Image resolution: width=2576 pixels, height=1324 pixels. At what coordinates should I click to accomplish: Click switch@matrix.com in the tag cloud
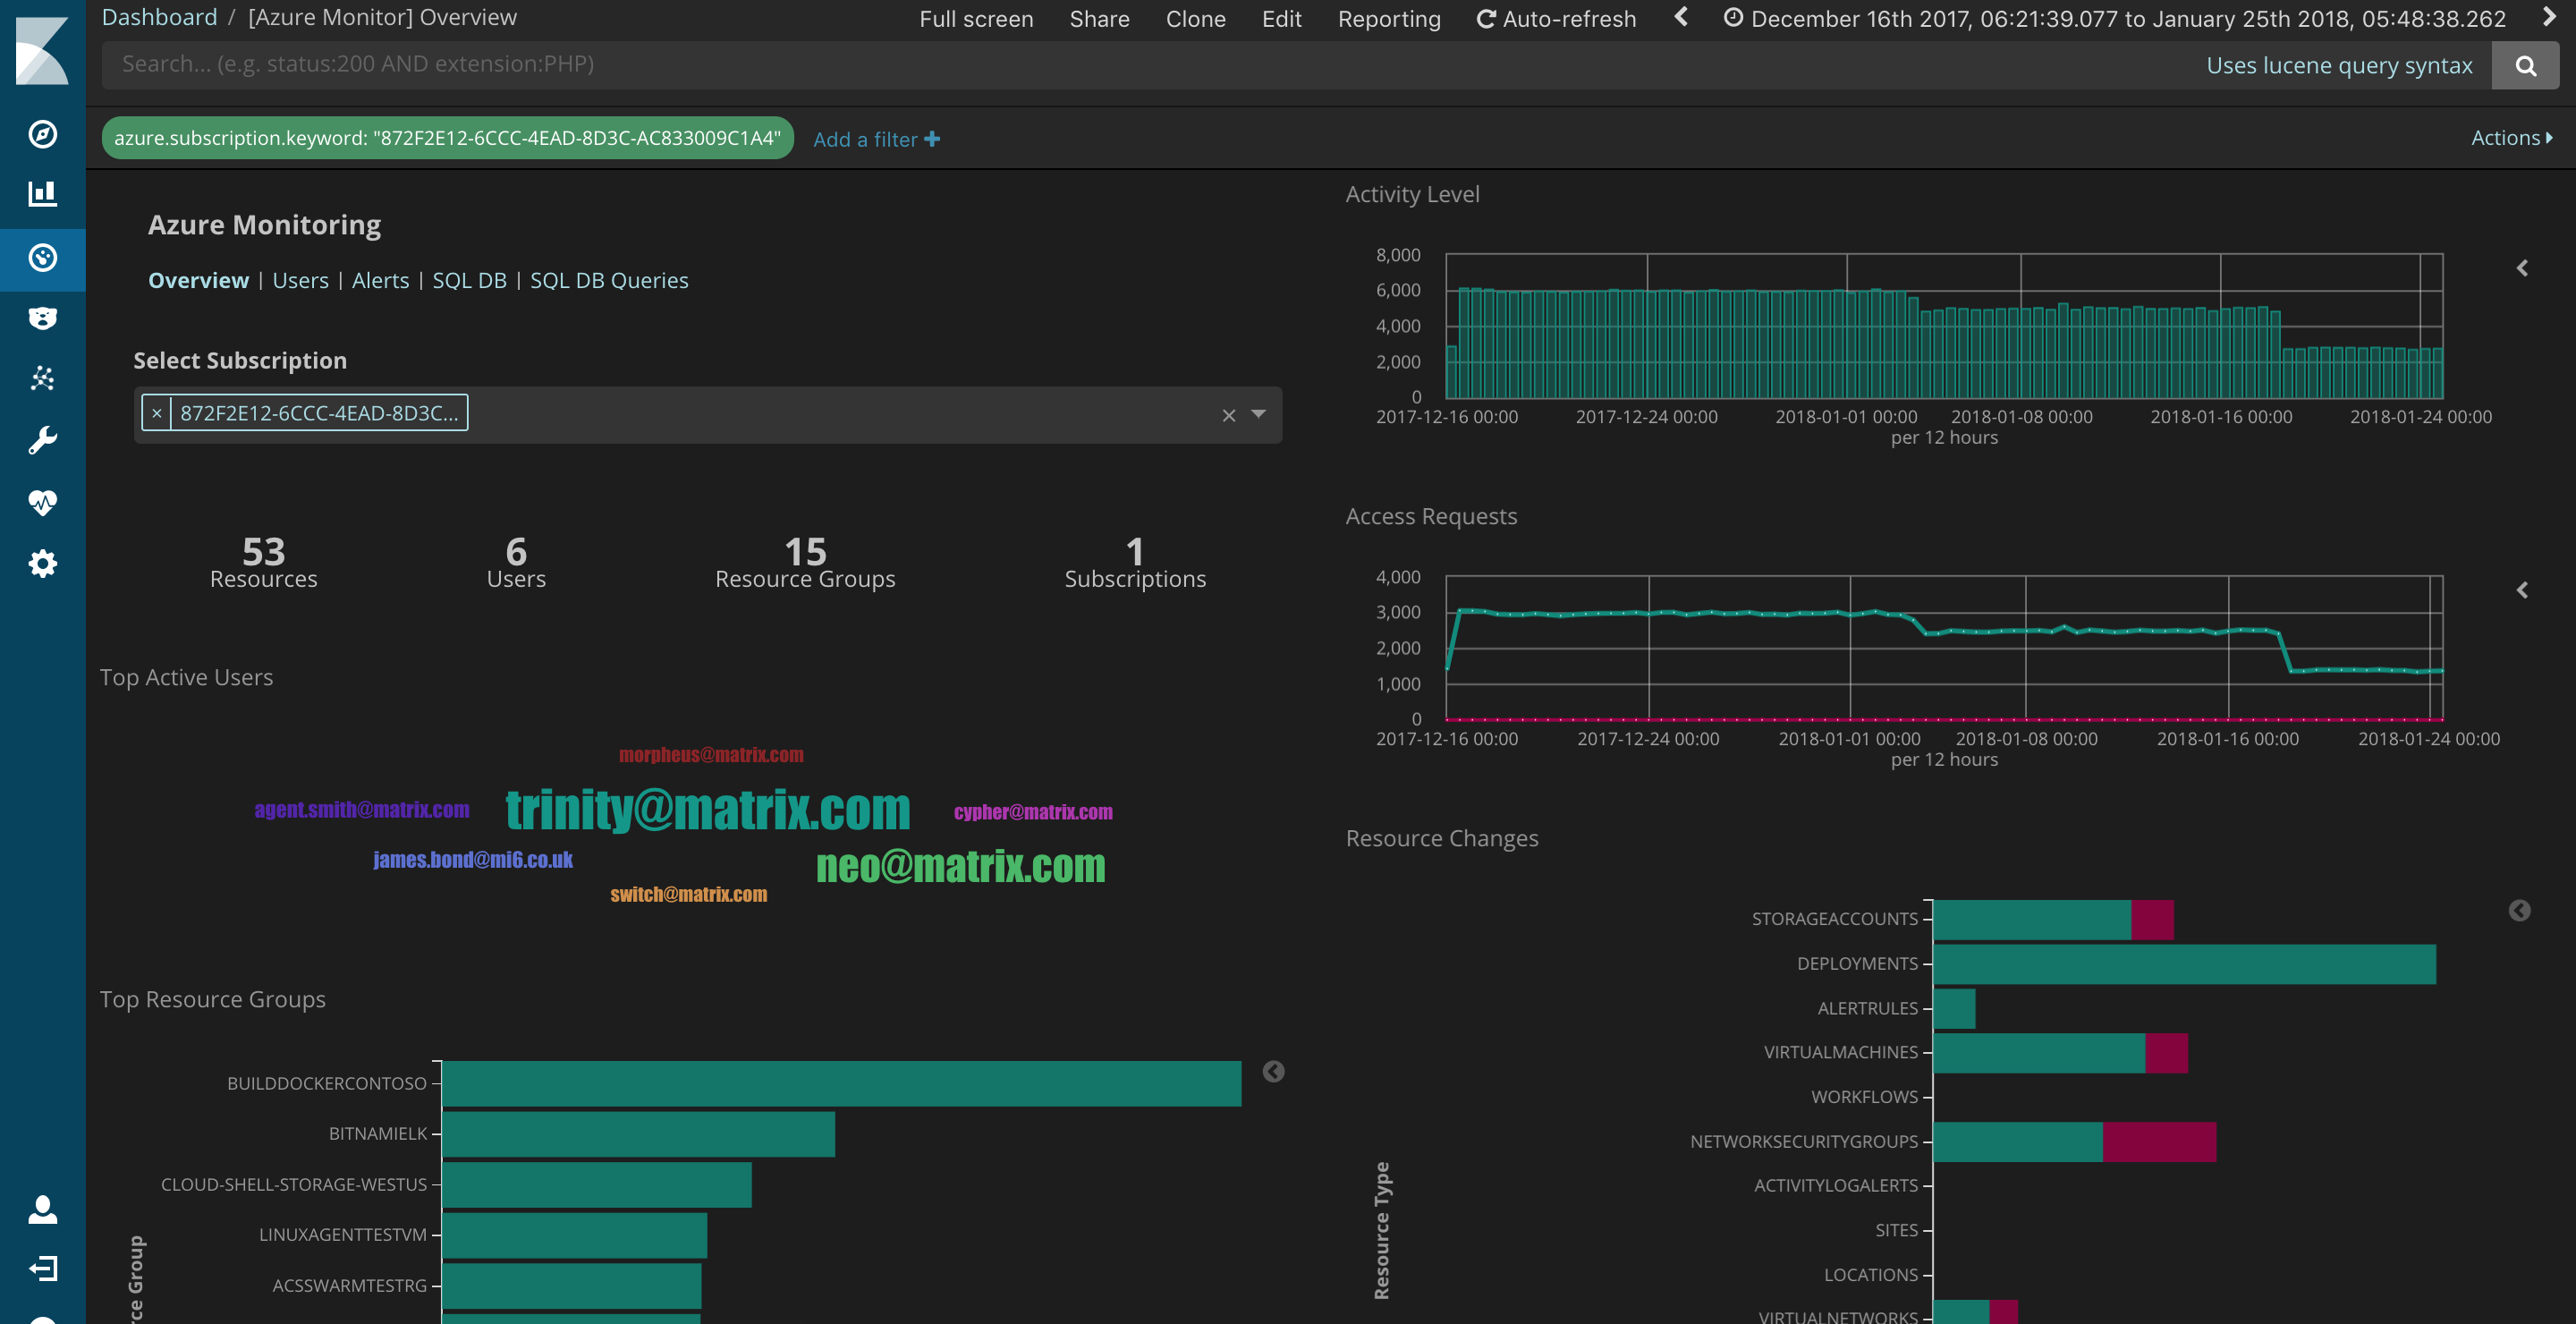(x=689, y=895)
